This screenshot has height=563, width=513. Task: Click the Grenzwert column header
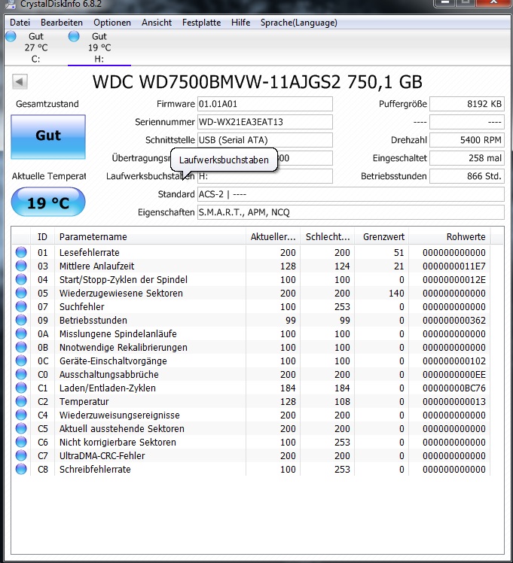pyautogui.click(x=381, y=236)
